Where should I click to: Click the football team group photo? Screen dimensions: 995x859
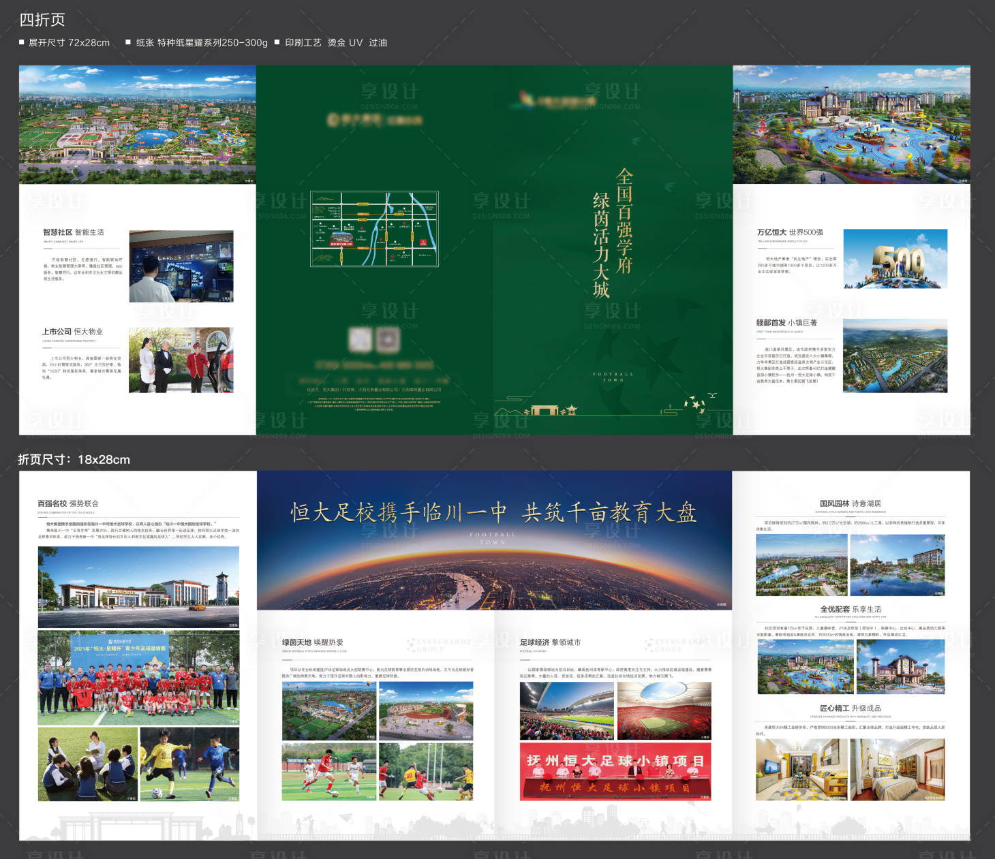tap(138, 677)
